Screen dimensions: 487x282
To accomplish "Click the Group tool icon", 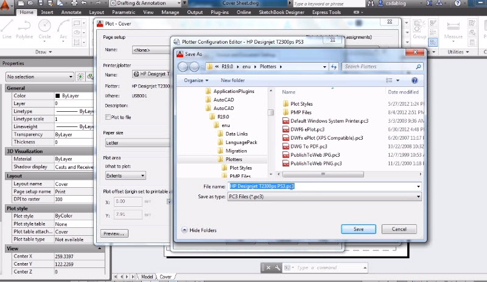I will [419, 29].
